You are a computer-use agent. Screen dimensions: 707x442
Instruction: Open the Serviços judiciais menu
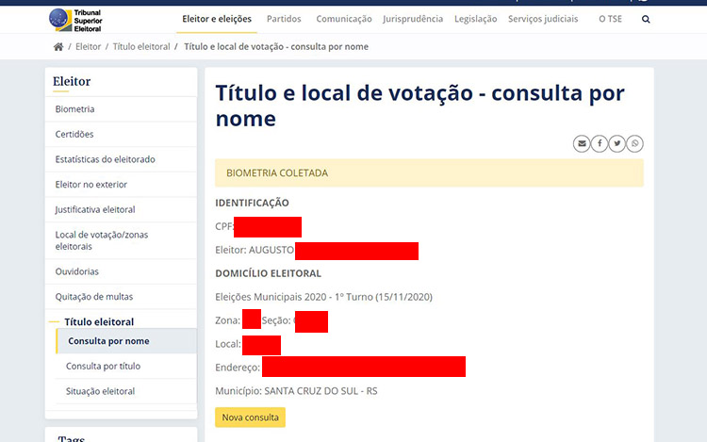tap(543, 19)
